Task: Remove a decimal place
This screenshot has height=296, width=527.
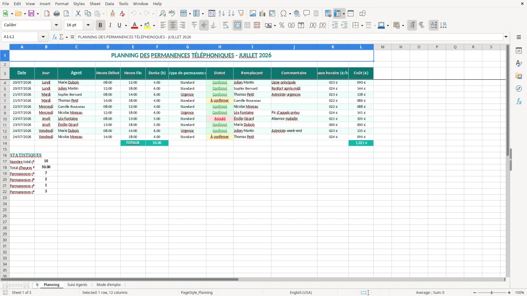Action: [322, 25]
